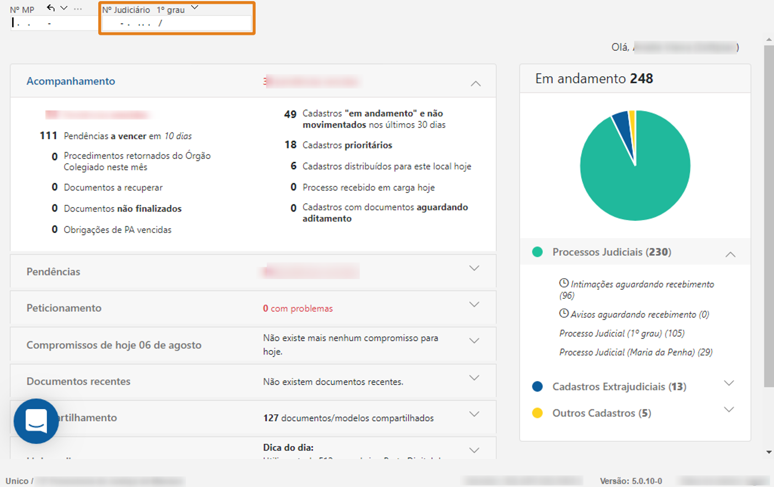
Task: Expand the documentos/modelos compartilhados section chevron
Action: point(474,414)
